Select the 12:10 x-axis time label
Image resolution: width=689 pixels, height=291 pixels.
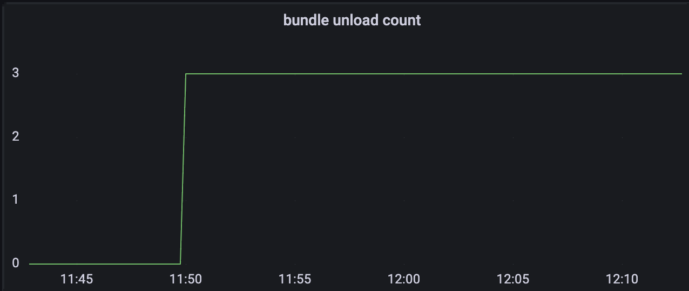pos(622,279)
